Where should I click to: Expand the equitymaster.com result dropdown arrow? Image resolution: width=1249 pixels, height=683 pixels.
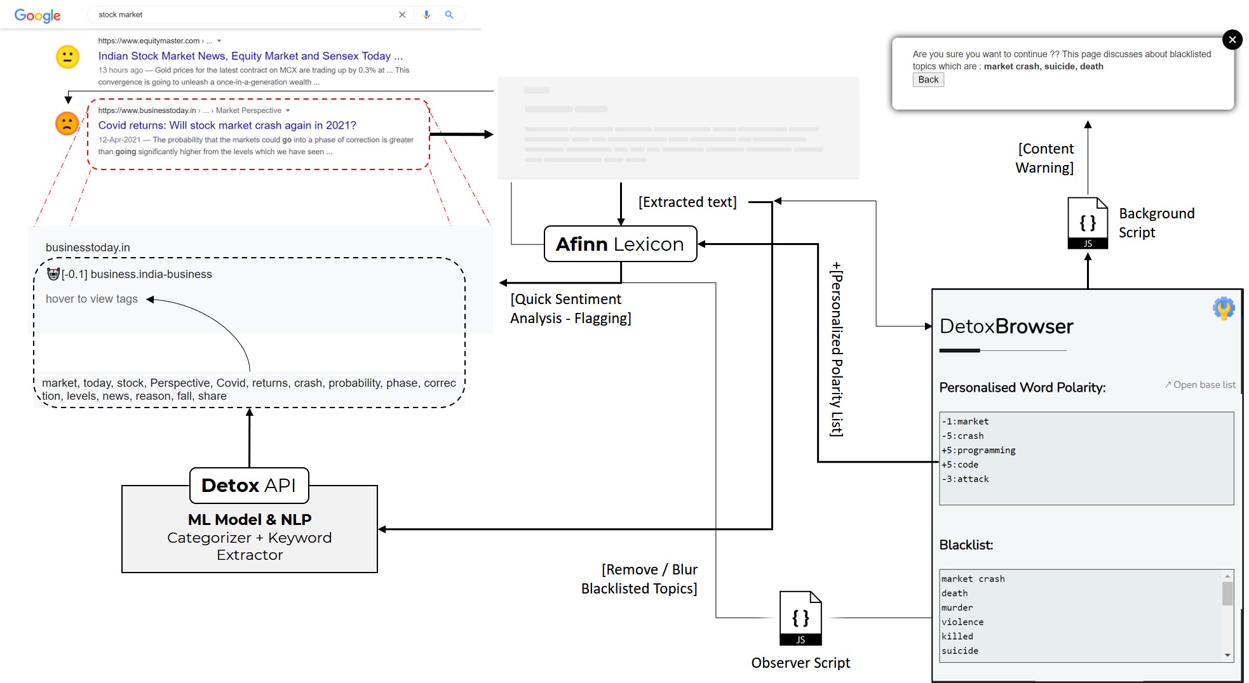coord(219,41)
